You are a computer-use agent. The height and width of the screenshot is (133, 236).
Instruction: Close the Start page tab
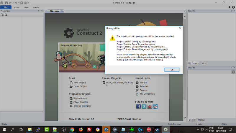point(62,11)
